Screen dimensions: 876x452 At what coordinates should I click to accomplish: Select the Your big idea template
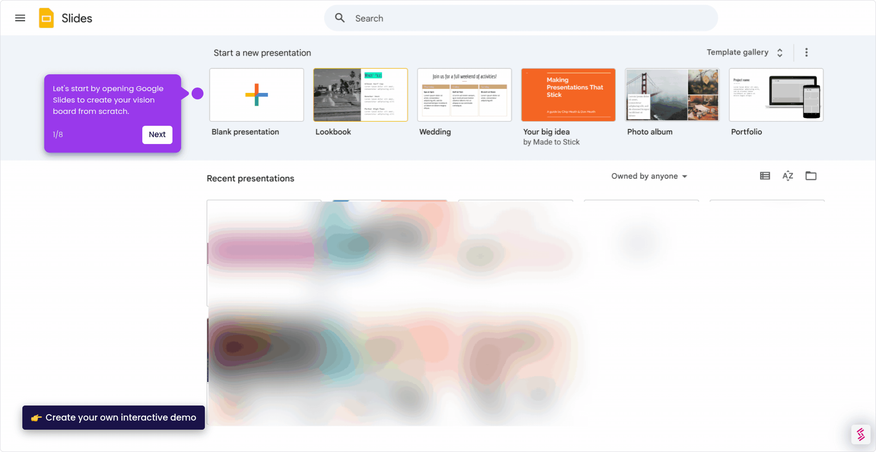(x=568, y=95)
